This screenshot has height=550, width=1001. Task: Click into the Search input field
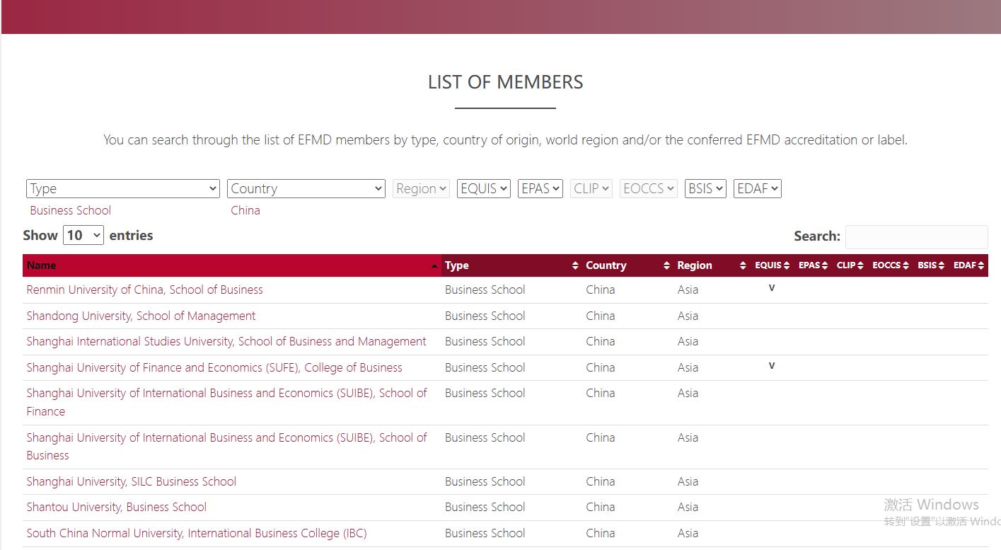coord(916,236)
